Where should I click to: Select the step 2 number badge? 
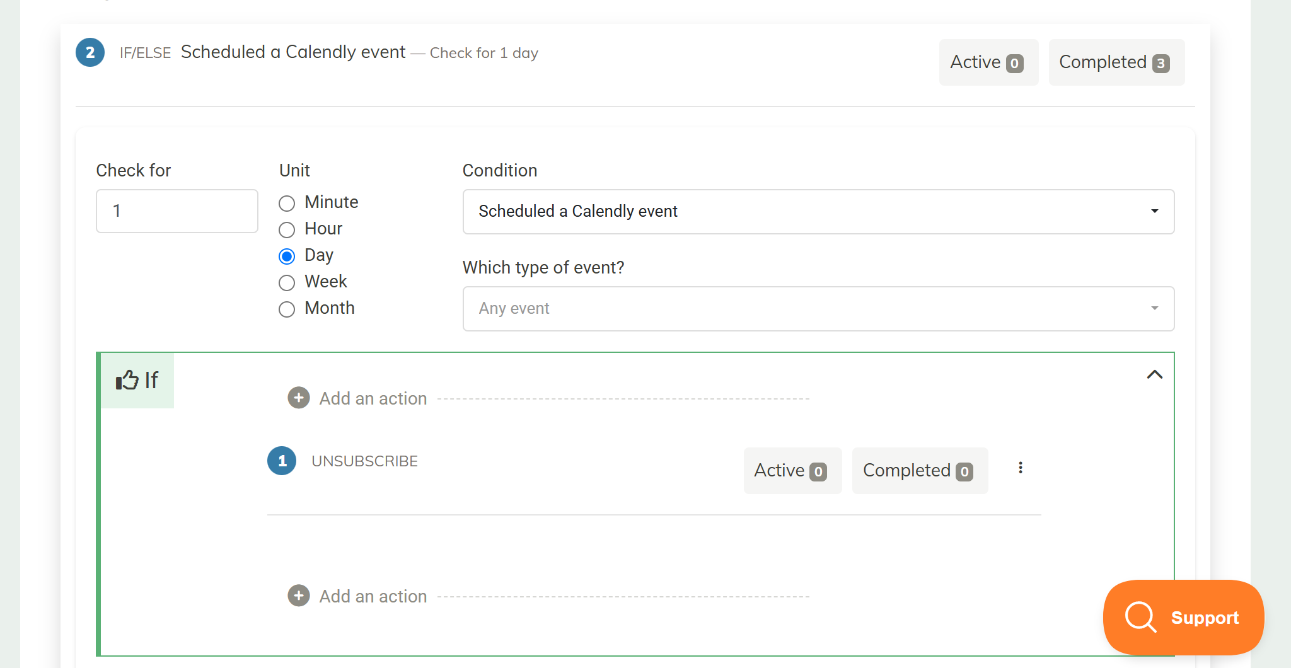(90, 52)
